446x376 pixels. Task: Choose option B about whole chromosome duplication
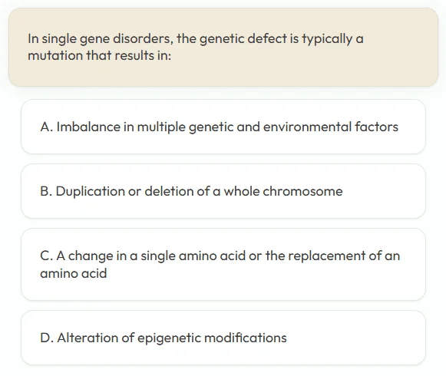[223, 191]
